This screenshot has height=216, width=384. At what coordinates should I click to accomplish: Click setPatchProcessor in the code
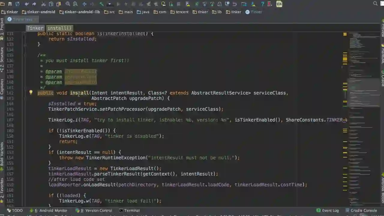click(122, 109)
